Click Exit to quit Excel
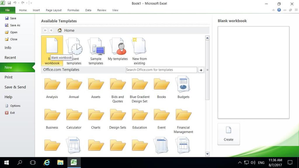Viewport: 299px width, 168px height. pyautogui.click(x=10, y=113)
